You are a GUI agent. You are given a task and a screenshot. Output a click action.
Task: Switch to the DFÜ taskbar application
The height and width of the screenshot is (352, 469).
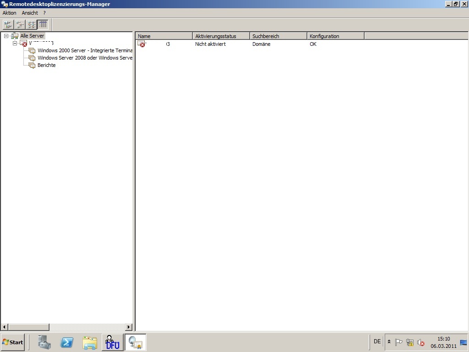tap(113, 342)
